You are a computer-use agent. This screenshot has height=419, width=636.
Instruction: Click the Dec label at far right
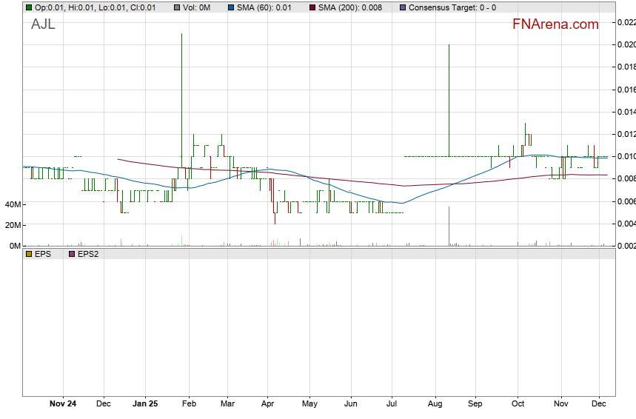(600, 404)
